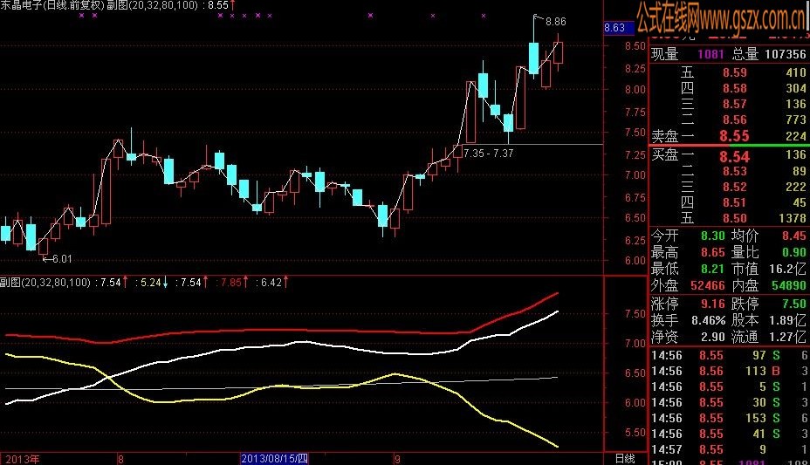Select the 14:56 tick row with volume 97
810x465 pixels.
730,355
